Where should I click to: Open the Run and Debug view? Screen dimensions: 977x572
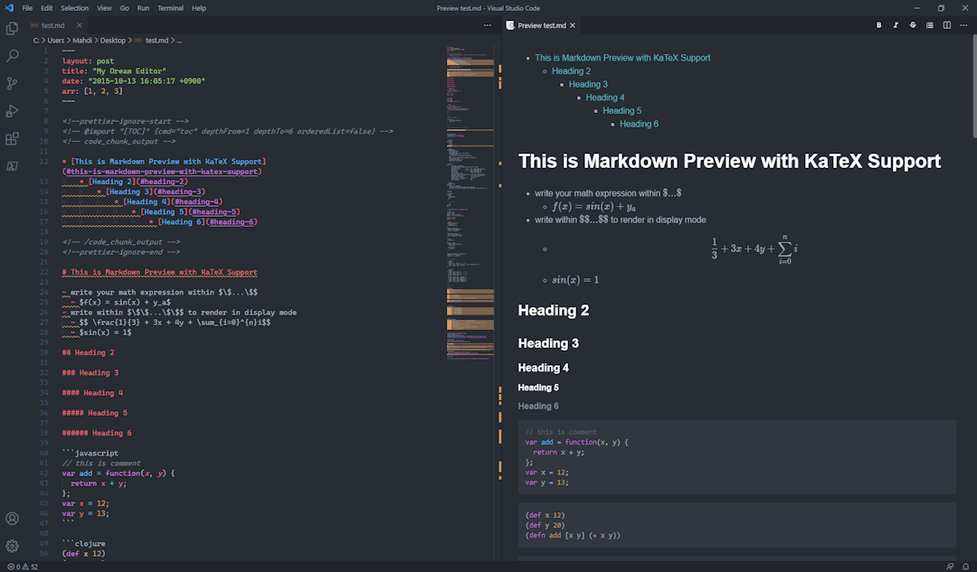point(12,111)
